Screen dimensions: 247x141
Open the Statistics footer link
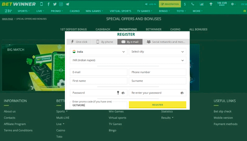pyautogui.click(x=167, y=111)
